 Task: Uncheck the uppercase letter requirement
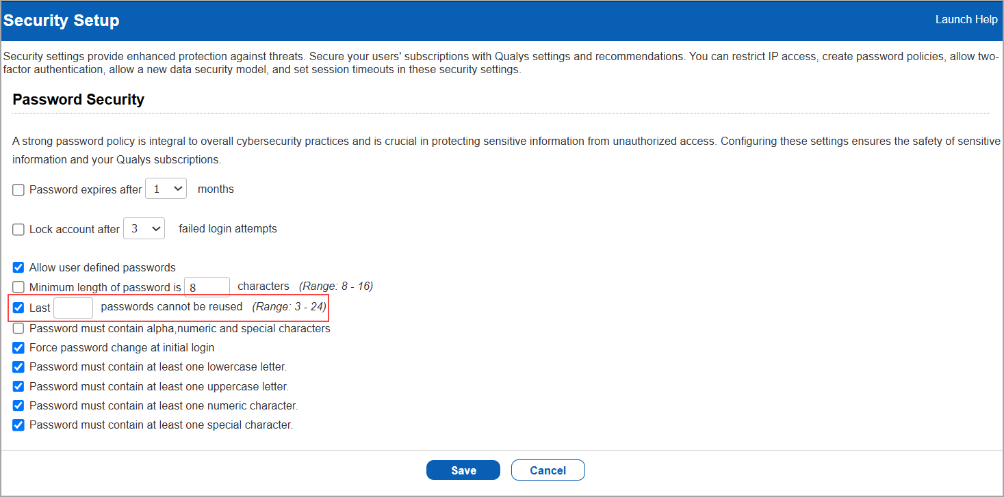[x=18, y=386]
